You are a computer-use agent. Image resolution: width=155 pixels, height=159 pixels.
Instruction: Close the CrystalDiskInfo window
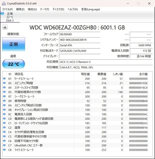tap(149, 3)
